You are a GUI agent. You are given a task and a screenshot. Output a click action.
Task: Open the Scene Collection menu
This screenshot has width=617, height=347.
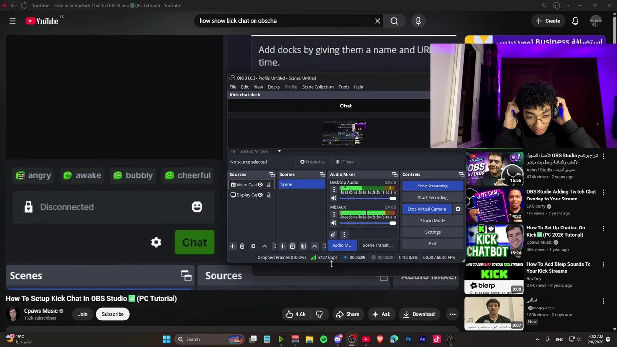318,87
